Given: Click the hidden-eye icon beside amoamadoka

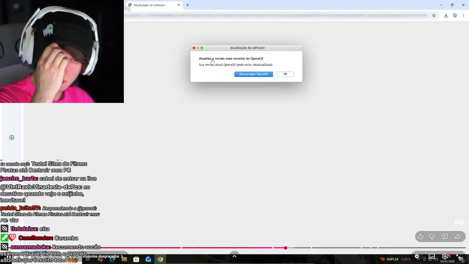Looking at the screenshot, I should [x=4, y=247].
